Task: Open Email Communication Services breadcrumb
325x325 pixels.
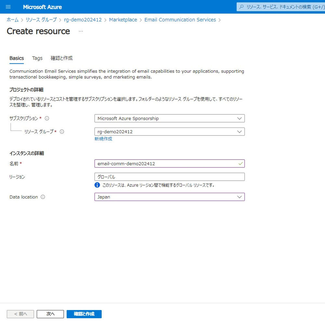Action: tap(180, 20)
